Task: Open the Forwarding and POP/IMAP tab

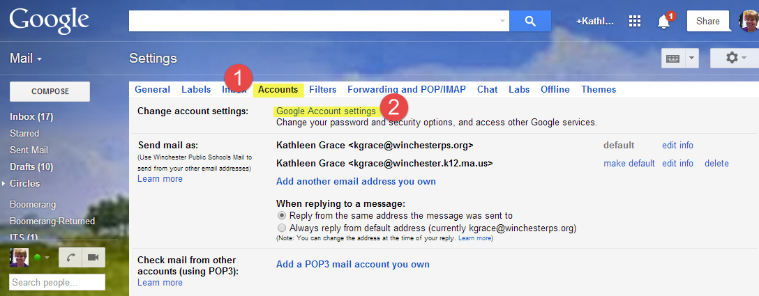Action: [407, 89]
